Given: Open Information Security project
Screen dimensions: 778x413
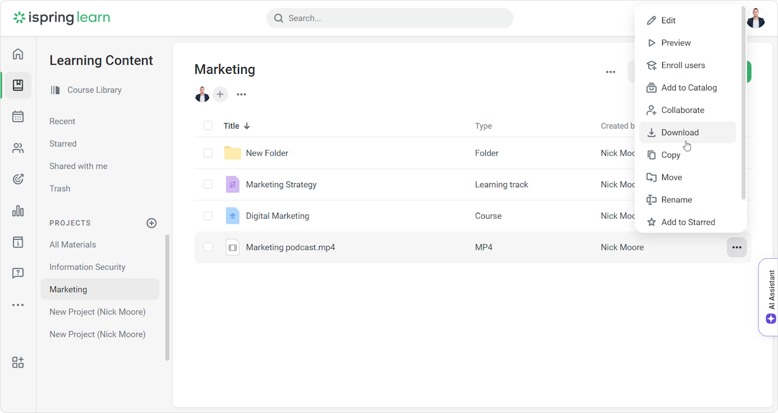Looking at the screenshot, I should 88,267.
